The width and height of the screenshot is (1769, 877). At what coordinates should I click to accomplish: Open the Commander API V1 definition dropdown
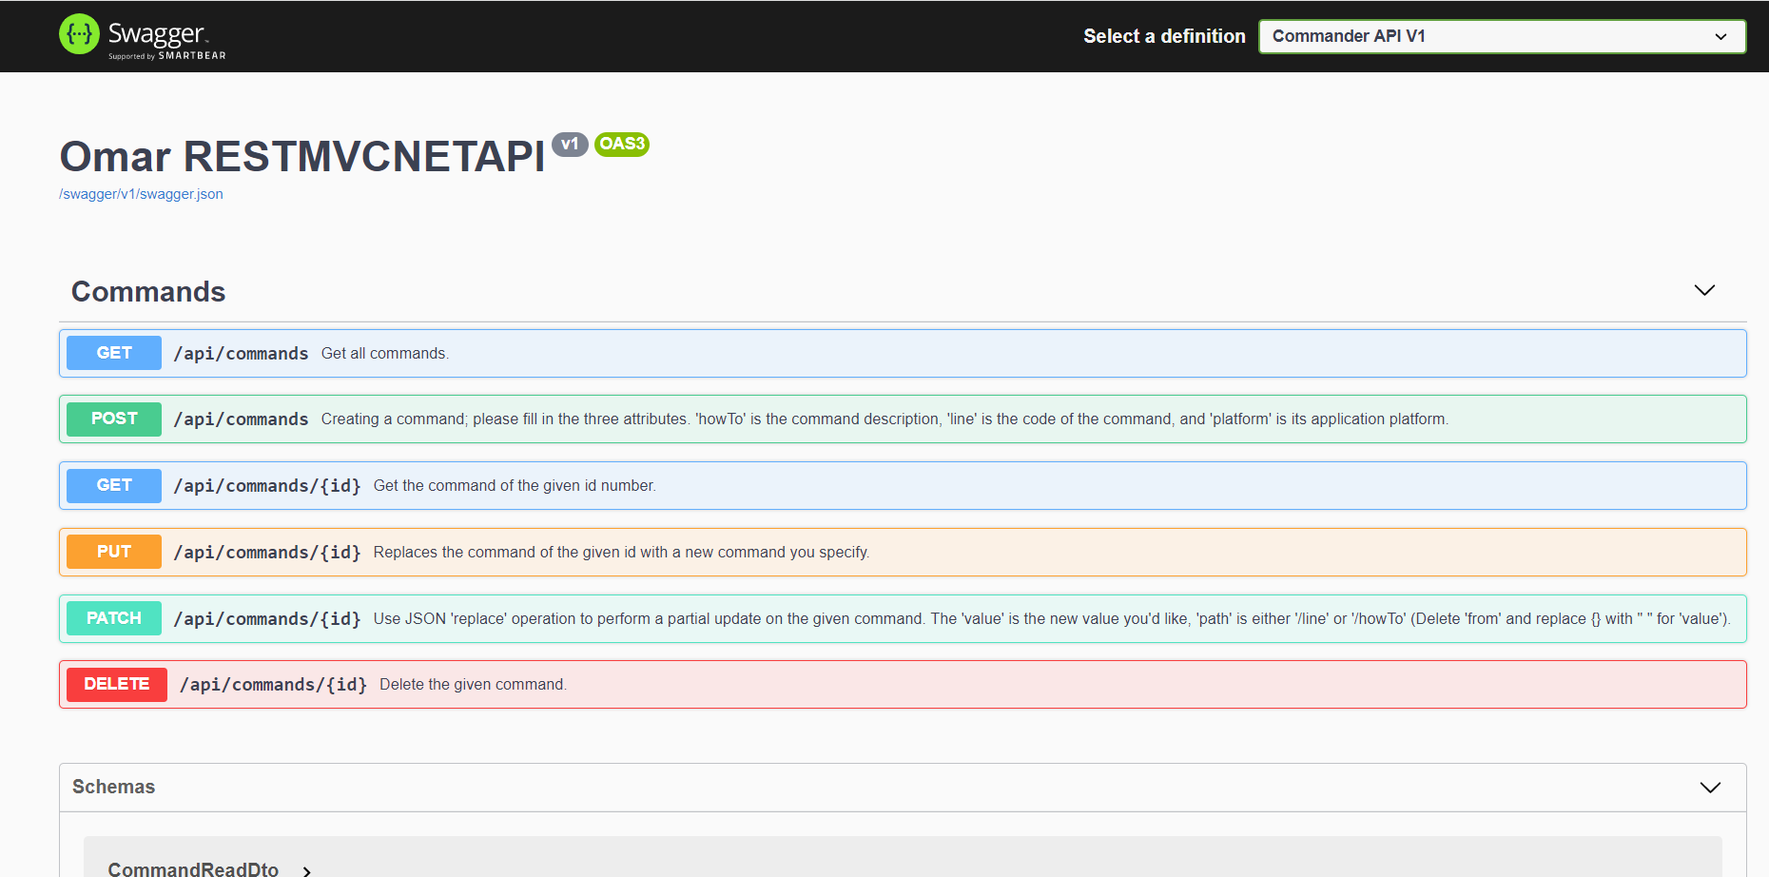click(1502, 36)
